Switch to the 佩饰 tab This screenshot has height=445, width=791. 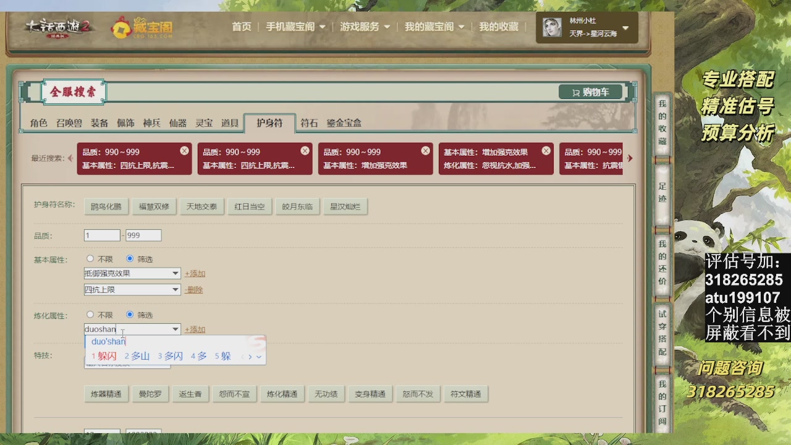(125, 123)
